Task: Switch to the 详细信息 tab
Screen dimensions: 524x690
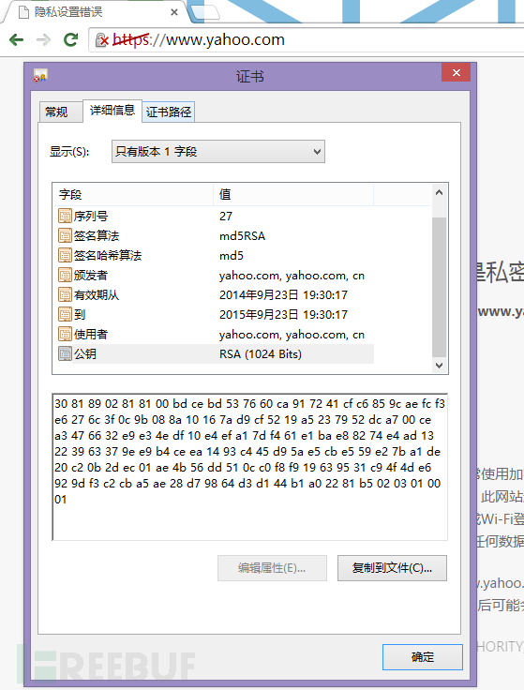Action: coord(112,110)
